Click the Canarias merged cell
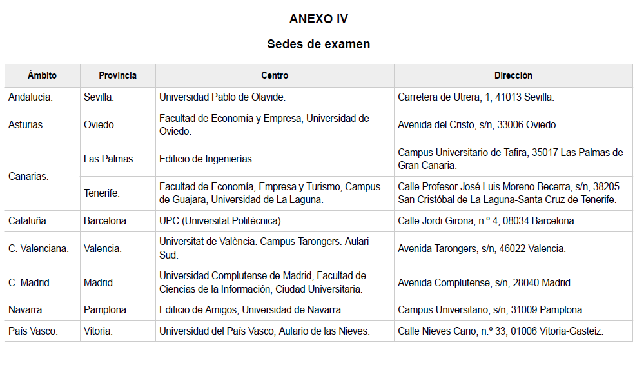Screen dimensions: 635x372 (x=29, y=176)
